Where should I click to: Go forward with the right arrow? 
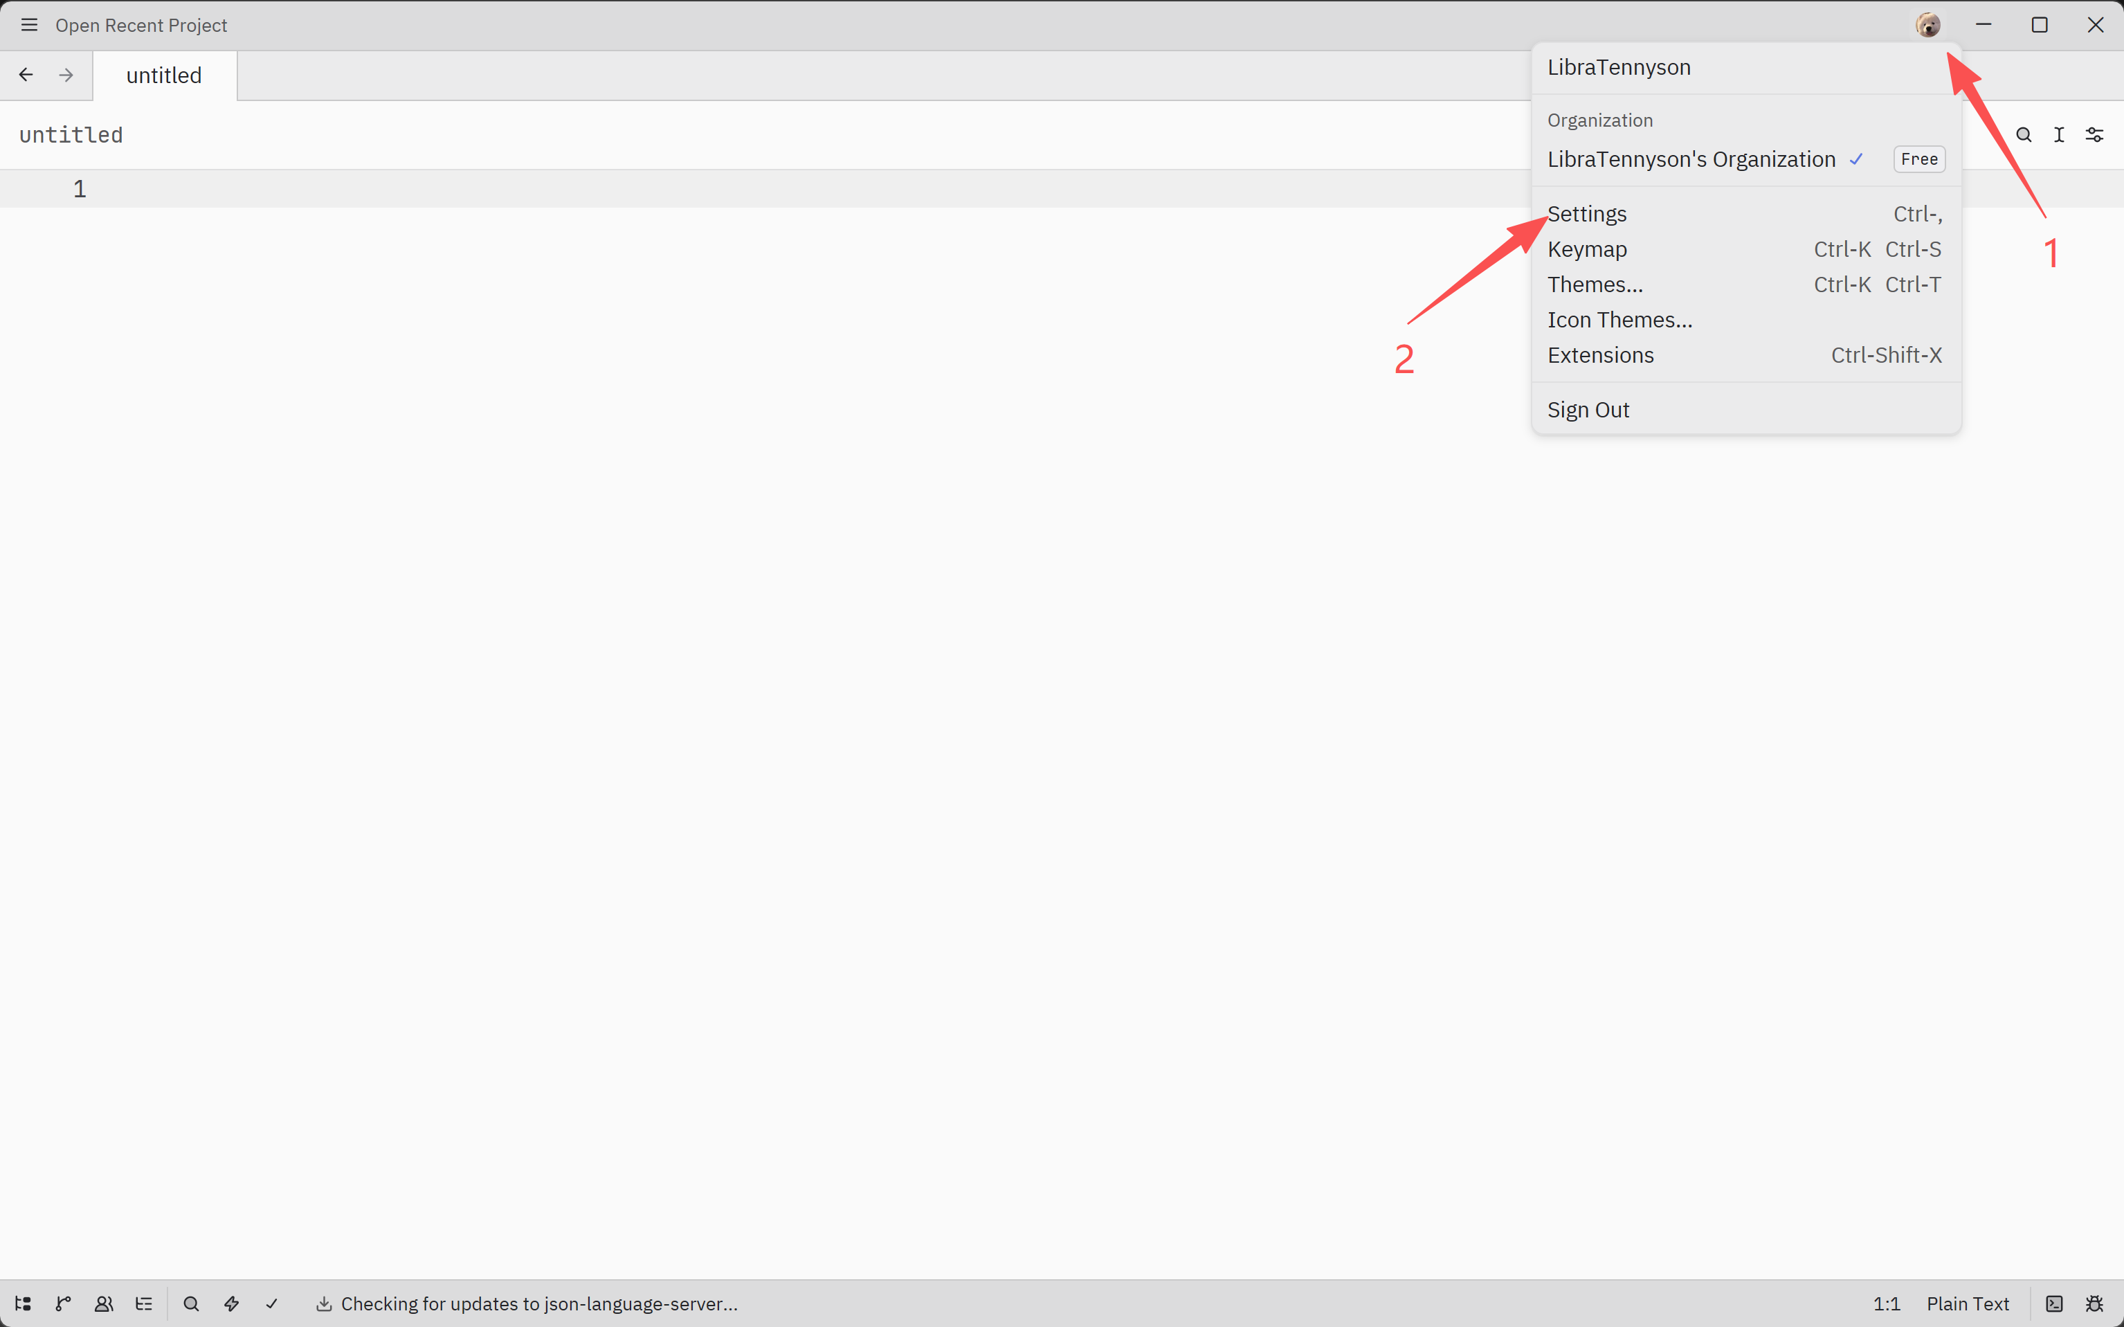tap(66, 75)
